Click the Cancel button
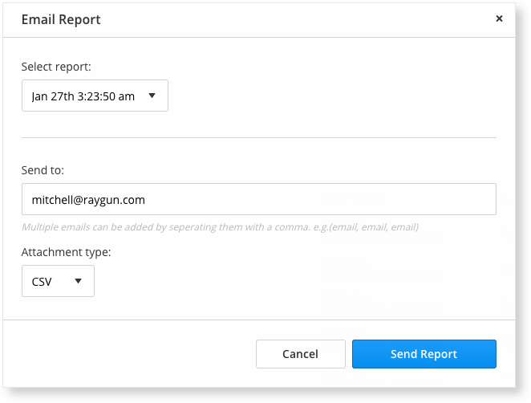Image resolution: width=531 pixels, height=403 pixels. pyautogui.click(x=301, y=354)
